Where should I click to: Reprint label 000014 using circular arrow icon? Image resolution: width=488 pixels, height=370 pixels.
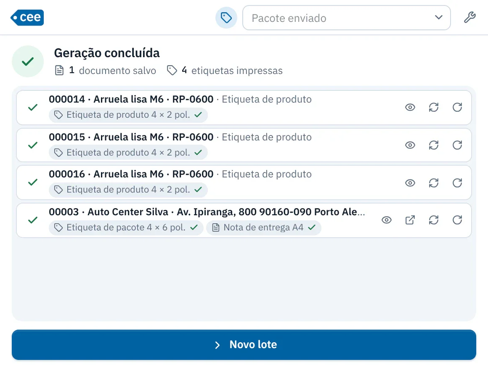point(457,108)
